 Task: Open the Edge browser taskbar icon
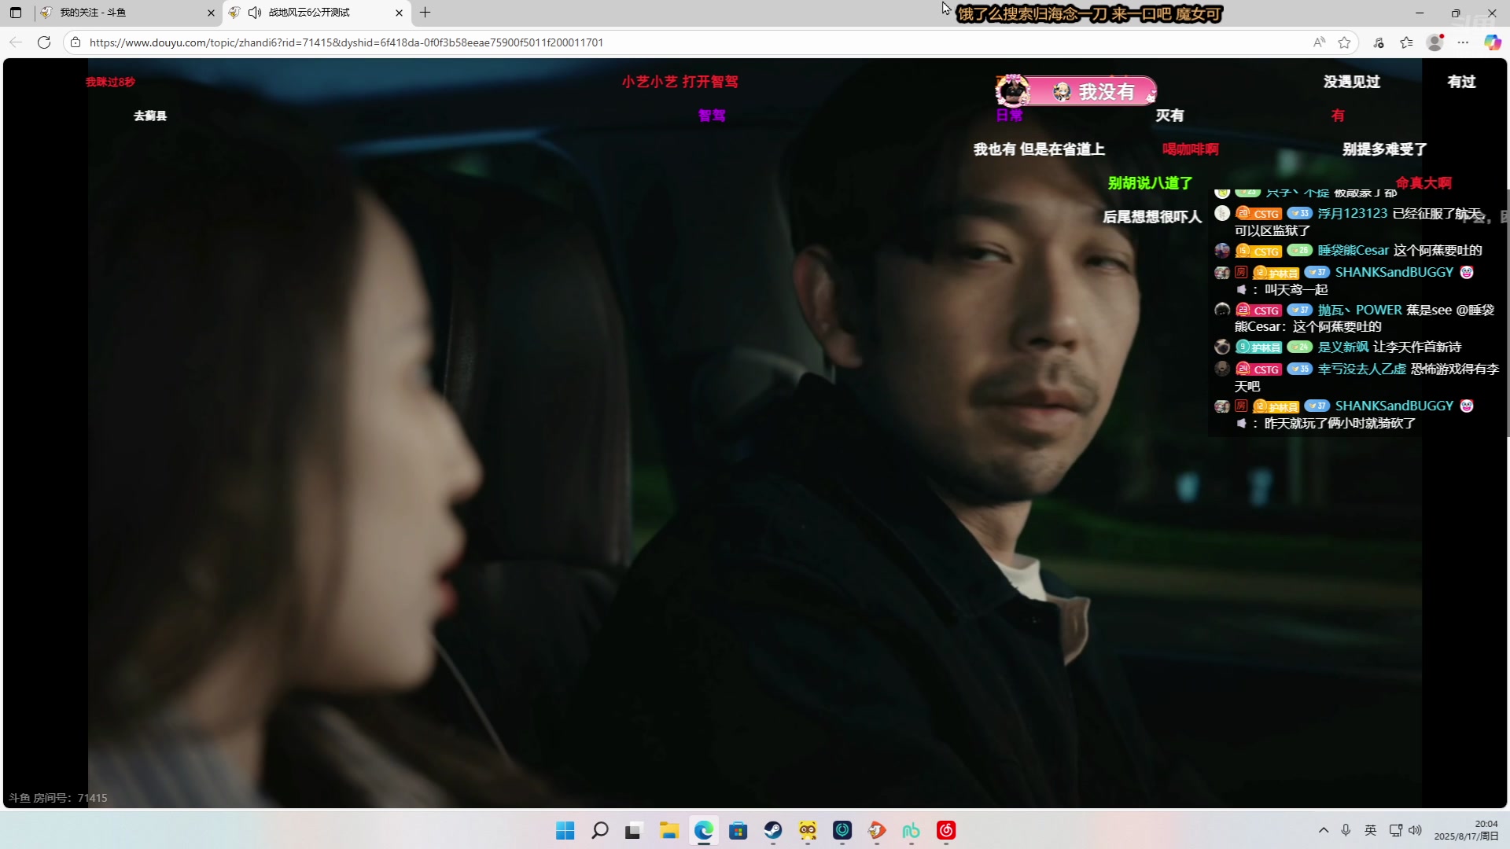point(704,830)
